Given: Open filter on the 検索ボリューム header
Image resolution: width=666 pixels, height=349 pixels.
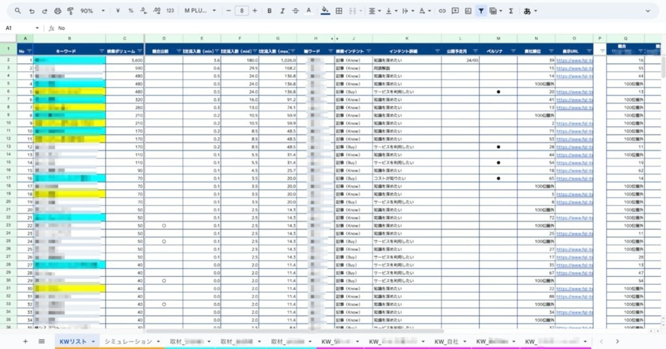Looking at the screenshot, I should (140, 51).
